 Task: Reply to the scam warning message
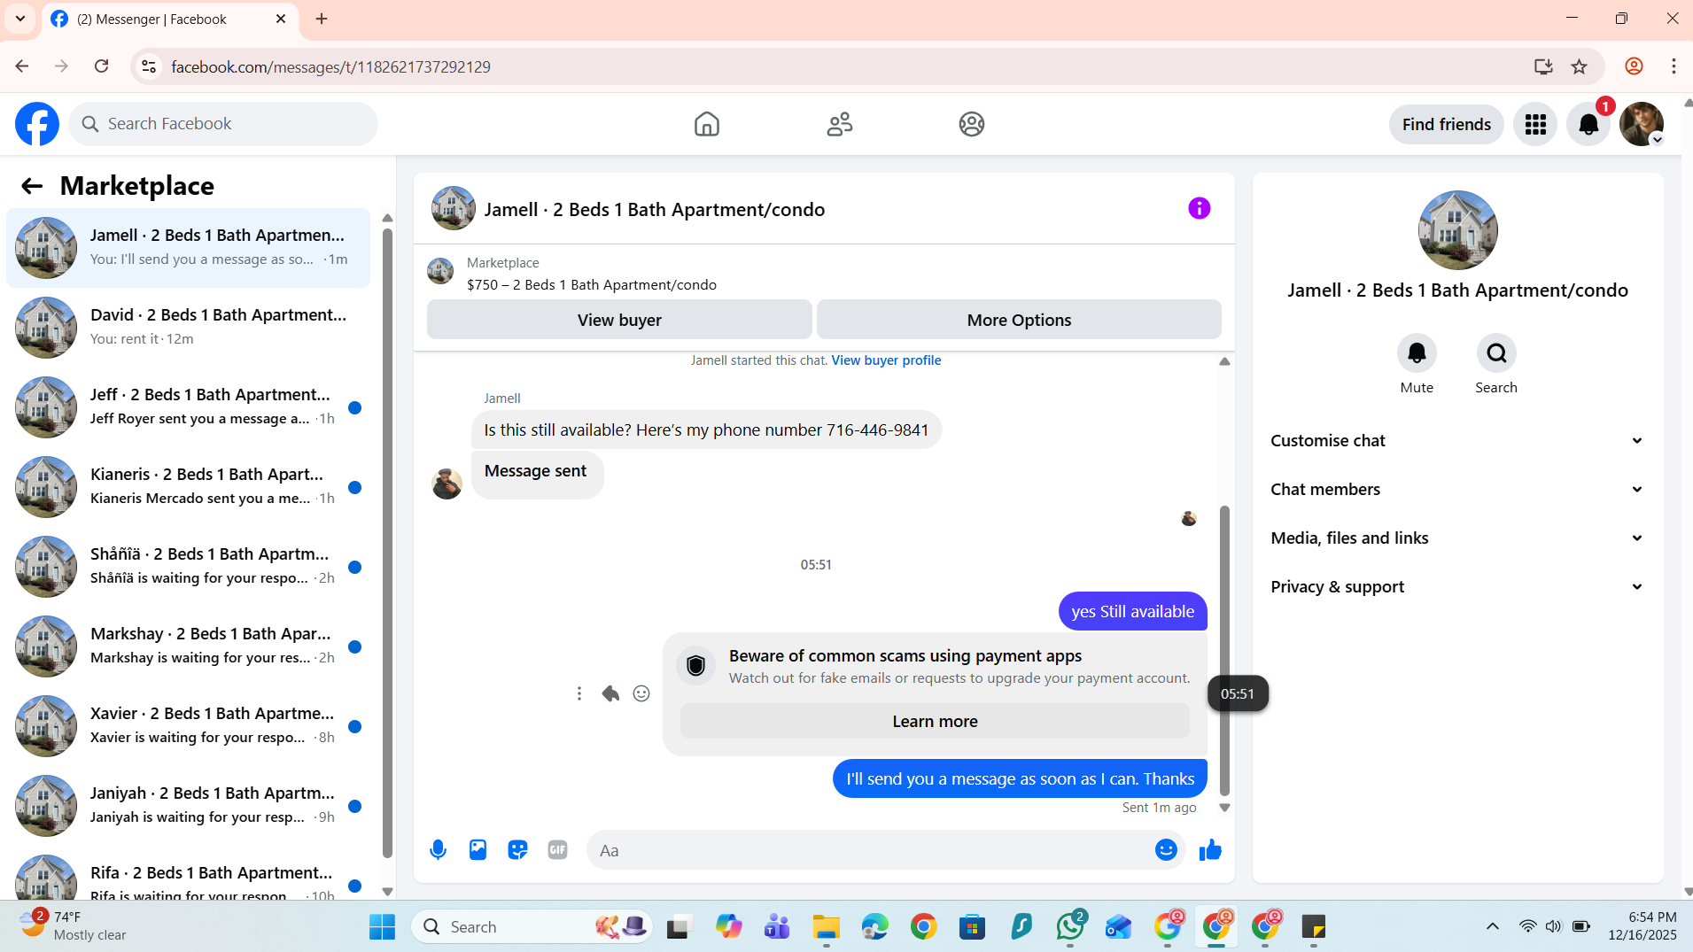coord(610,693)
